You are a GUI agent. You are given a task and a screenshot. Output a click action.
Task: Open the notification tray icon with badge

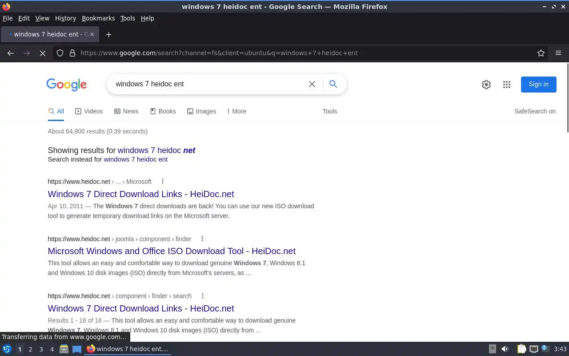pos(545,348)
